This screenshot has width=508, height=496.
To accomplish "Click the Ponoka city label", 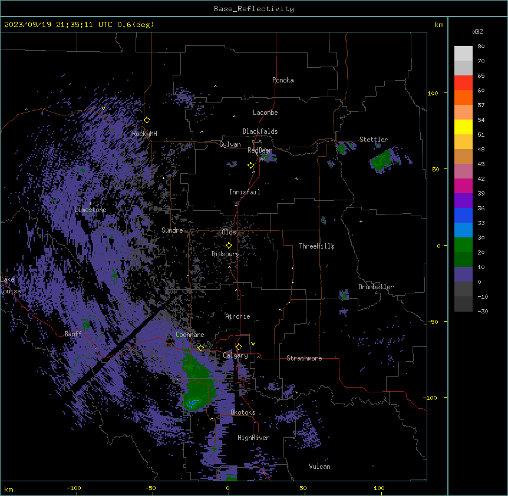I will (283, 80).
